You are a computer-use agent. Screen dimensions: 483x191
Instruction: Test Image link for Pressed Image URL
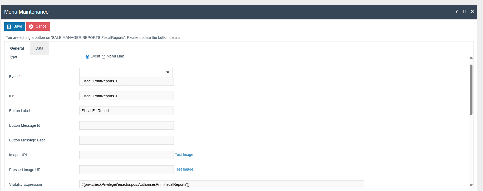pos(184,169)
